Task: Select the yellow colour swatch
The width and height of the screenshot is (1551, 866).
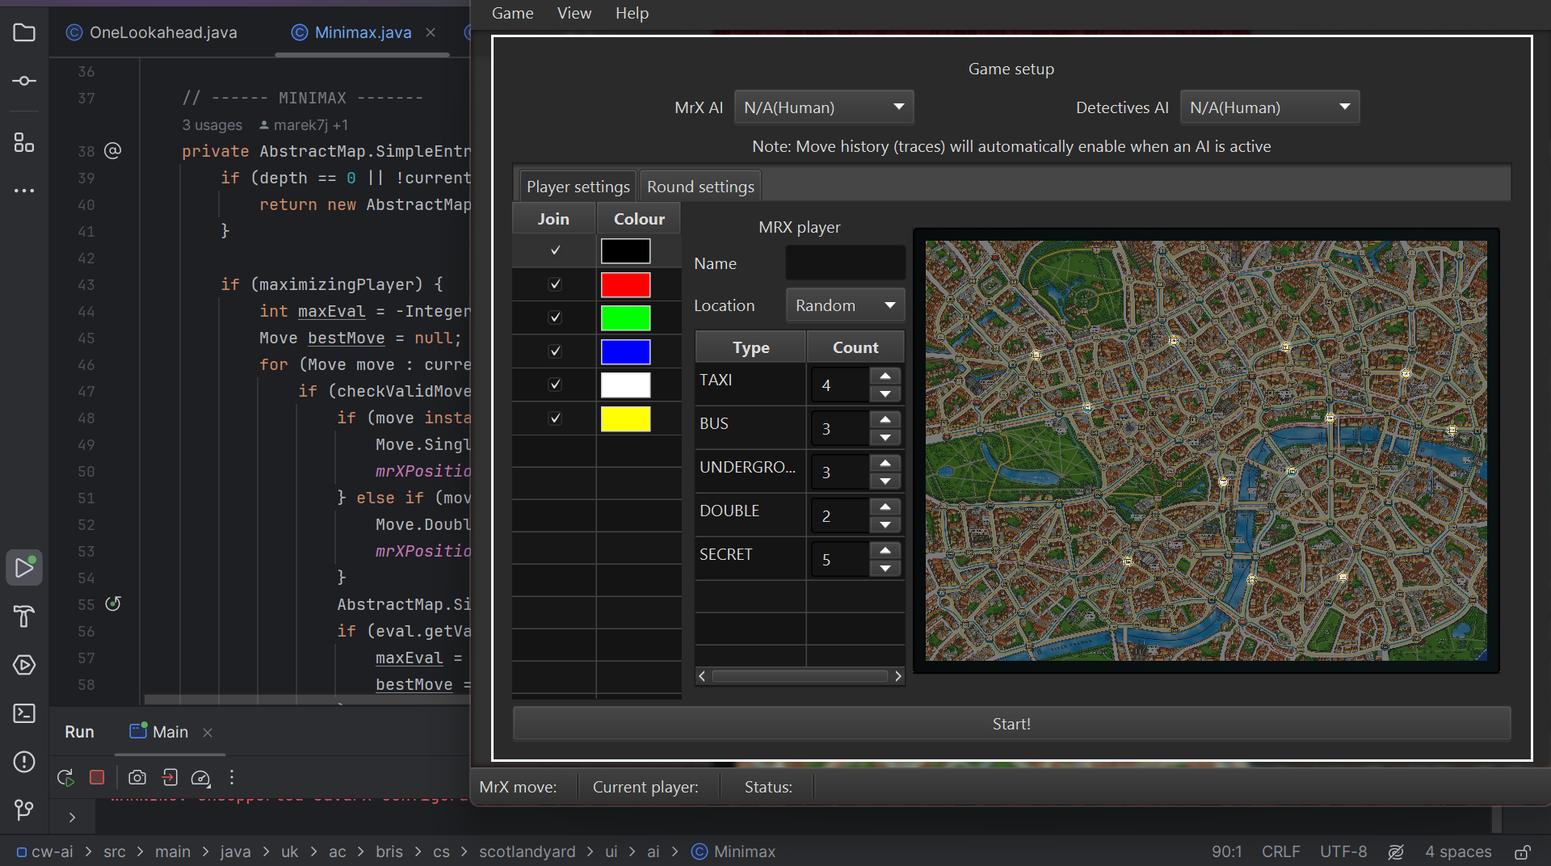Action: coord(625,418)
